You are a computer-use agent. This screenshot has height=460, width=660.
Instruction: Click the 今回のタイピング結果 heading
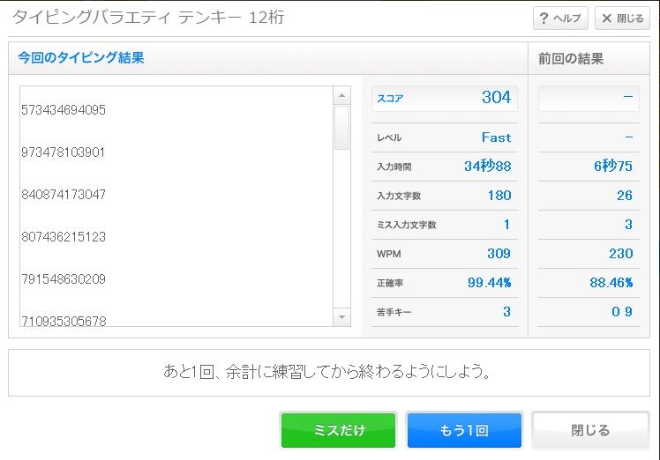[81, 57]
